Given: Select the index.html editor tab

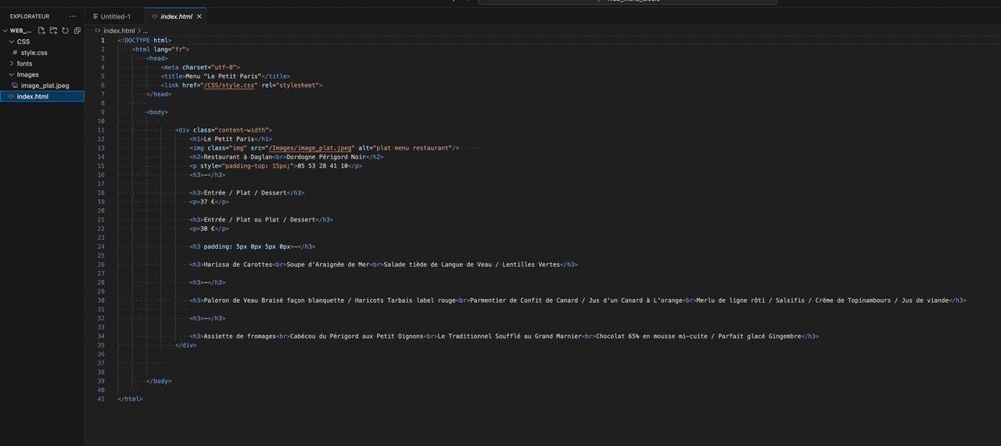Looking at the screenshot, I should click(x=175, y=16).
